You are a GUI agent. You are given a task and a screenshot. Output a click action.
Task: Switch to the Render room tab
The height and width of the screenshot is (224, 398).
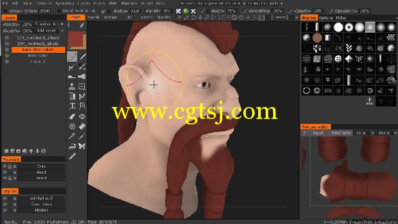coord(164,17)
